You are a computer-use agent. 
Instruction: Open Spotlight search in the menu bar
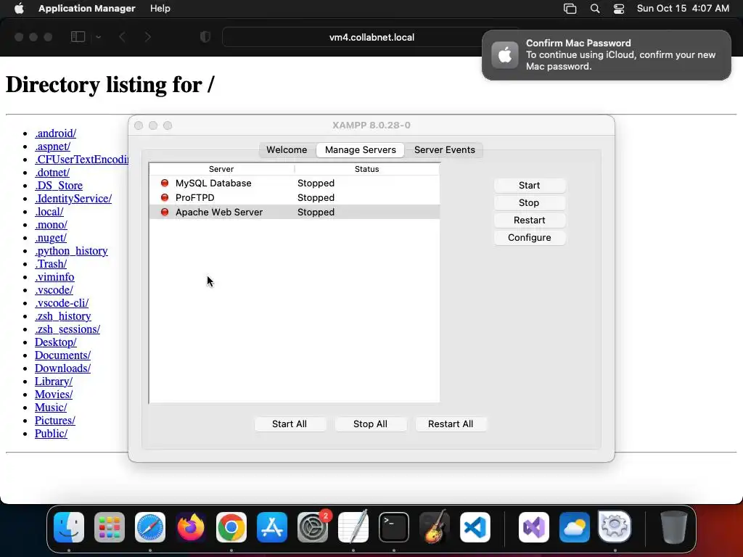595,9
